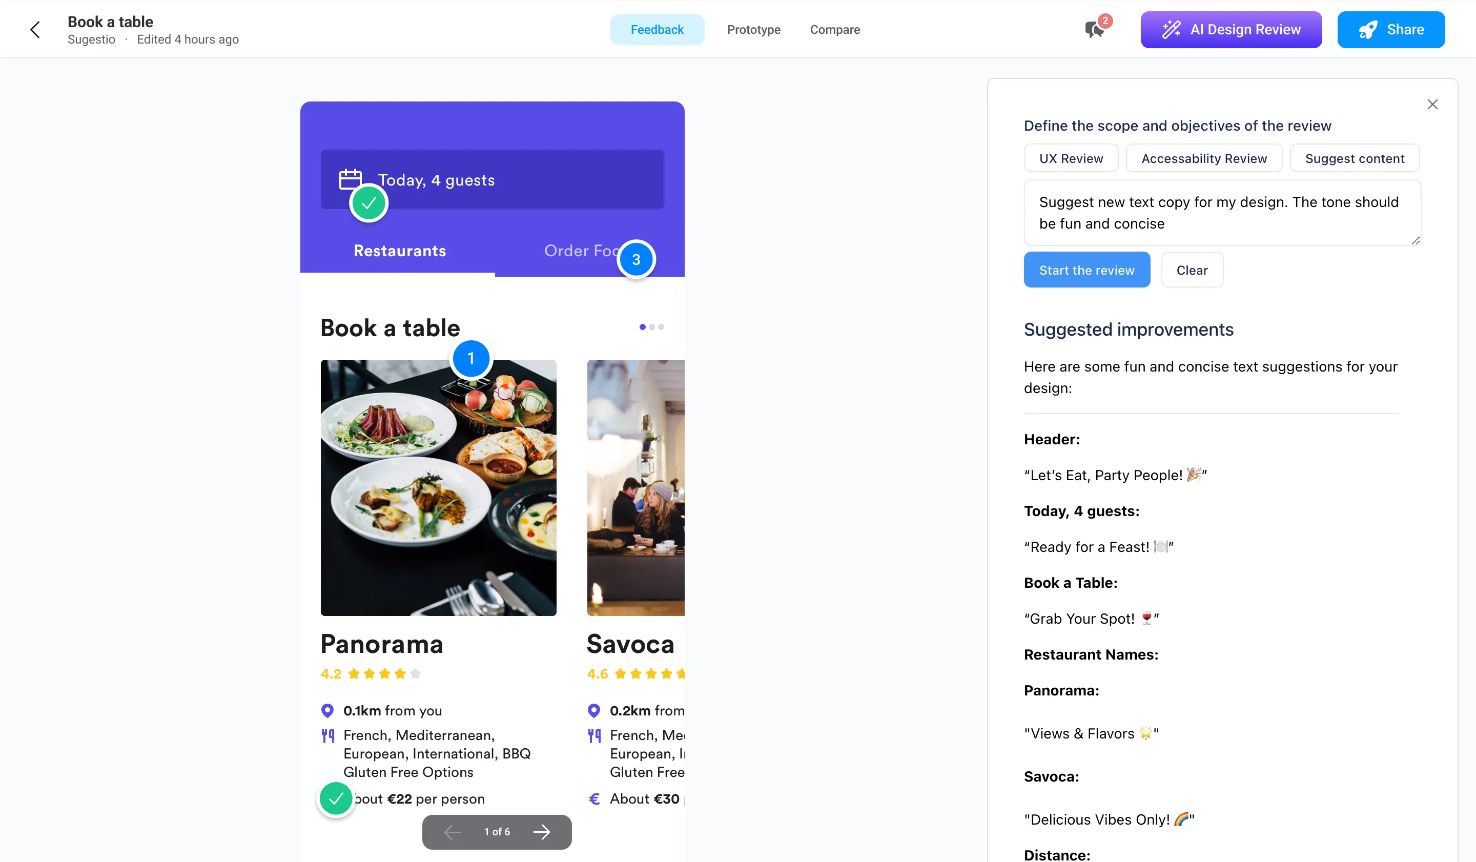The image size is (1476, 862).
Task: Expand the three-dot menu on Book a table
Action: tap(651, 327)
